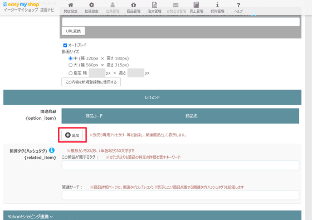Screen dimensions: 312x220
Task: Click the info icon above the URL field
Action: click(253, 13)
